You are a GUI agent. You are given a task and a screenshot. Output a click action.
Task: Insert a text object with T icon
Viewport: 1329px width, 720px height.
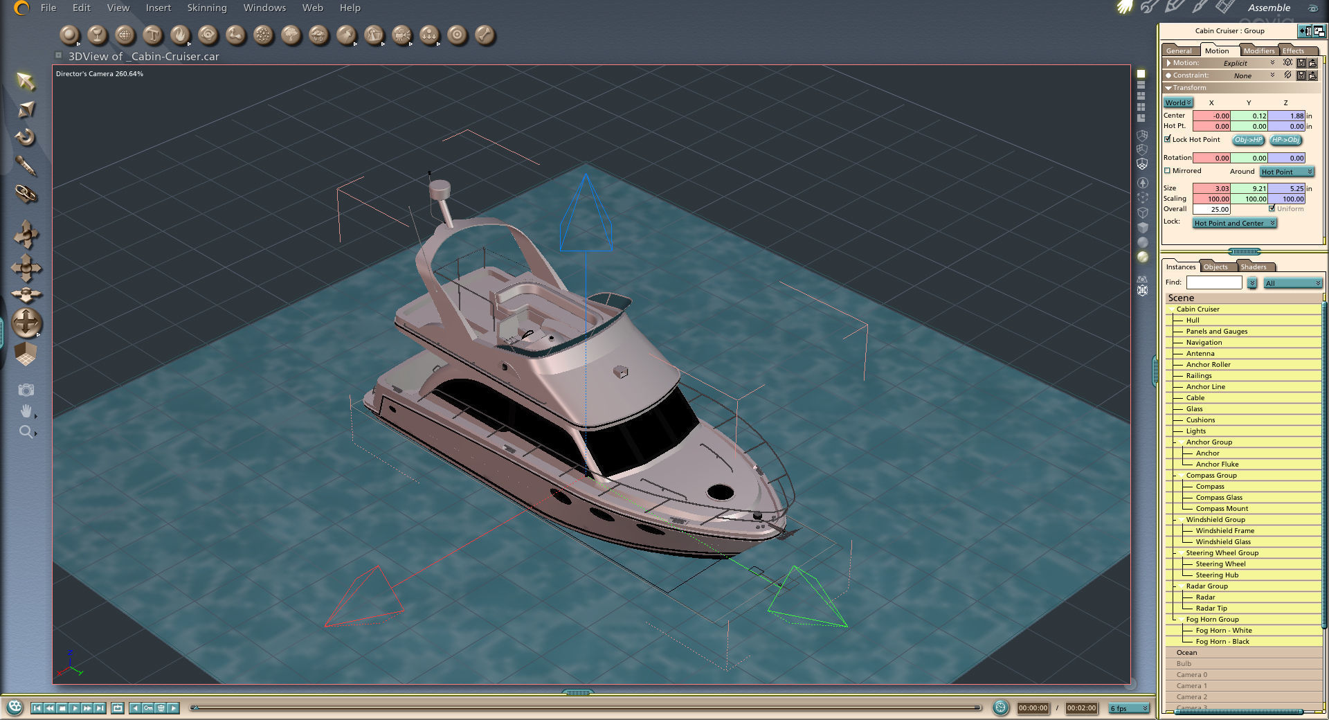(x=152, y=35)
